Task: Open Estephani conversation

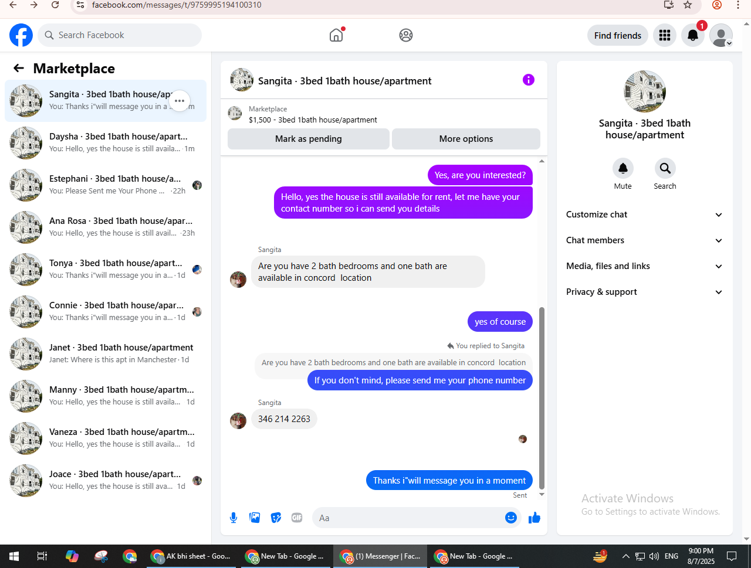Action: (106, 185)
